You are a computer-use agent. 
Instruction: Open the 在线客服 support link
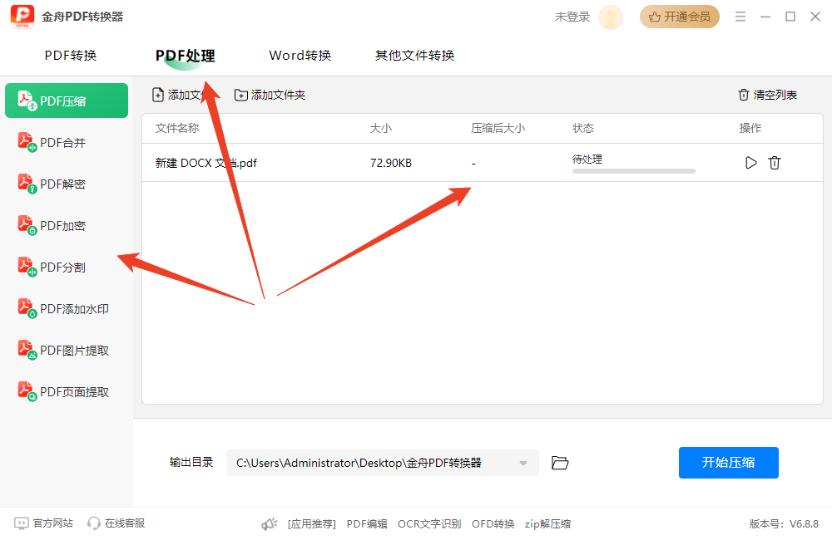click(x=116, y=523)
